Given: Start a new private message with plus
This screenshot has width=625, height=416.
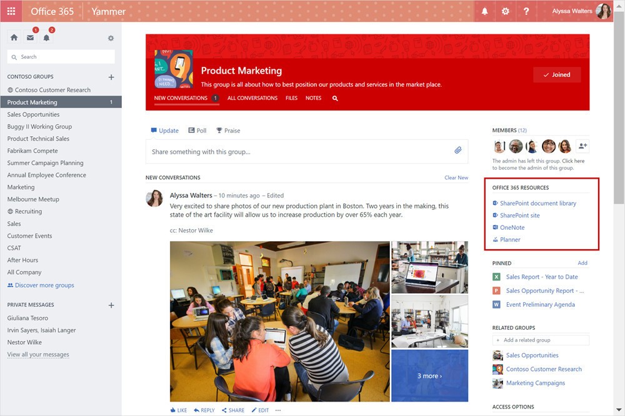Looking at the screenshot, I should pos(111,305).
